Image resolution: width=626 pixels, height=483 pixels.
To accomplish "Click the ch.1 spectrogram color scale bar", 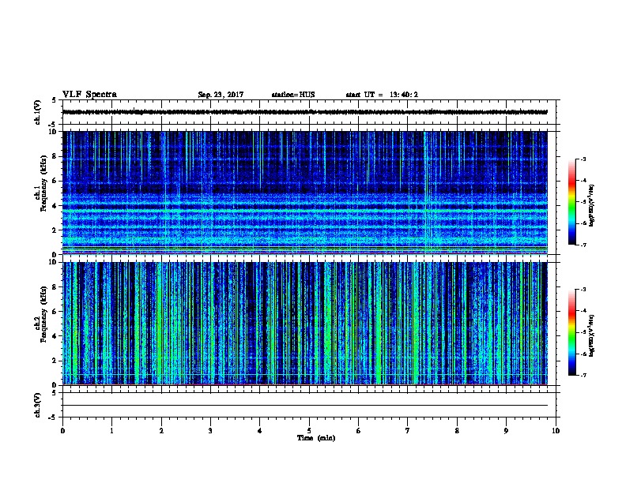I will coord(572,202).
